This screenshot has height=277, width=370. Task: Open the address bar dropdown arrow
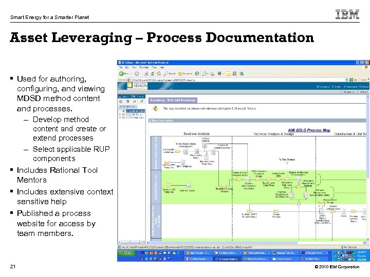[x=347, y=80]
